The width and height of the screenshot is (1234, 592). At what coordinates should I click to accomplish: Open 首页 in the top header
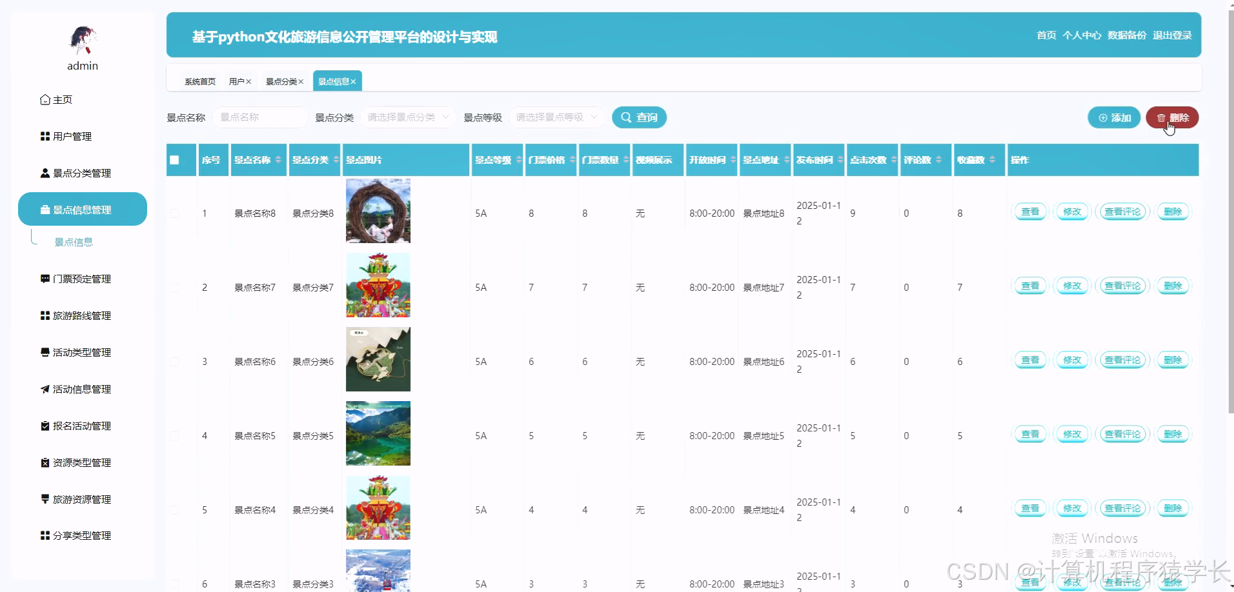point(1046,35)
